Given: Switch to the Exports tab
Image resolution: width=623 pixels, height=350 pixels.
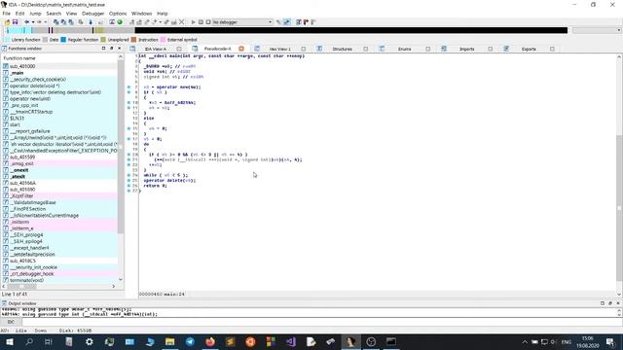Looking at the screenshot, I should click(x=529, y=49).
